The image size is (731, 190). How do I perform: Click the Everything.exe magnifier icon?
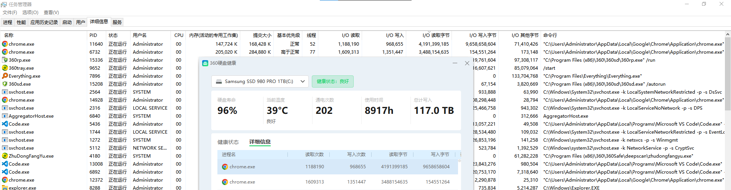[x=5, y=76]
